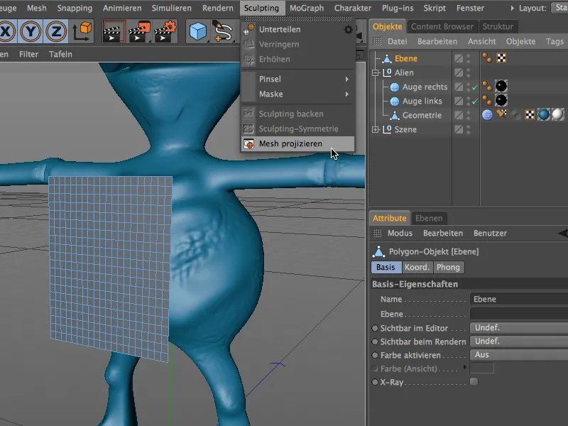Toggle visibility dots for Szene object

(x=469, y=129)
